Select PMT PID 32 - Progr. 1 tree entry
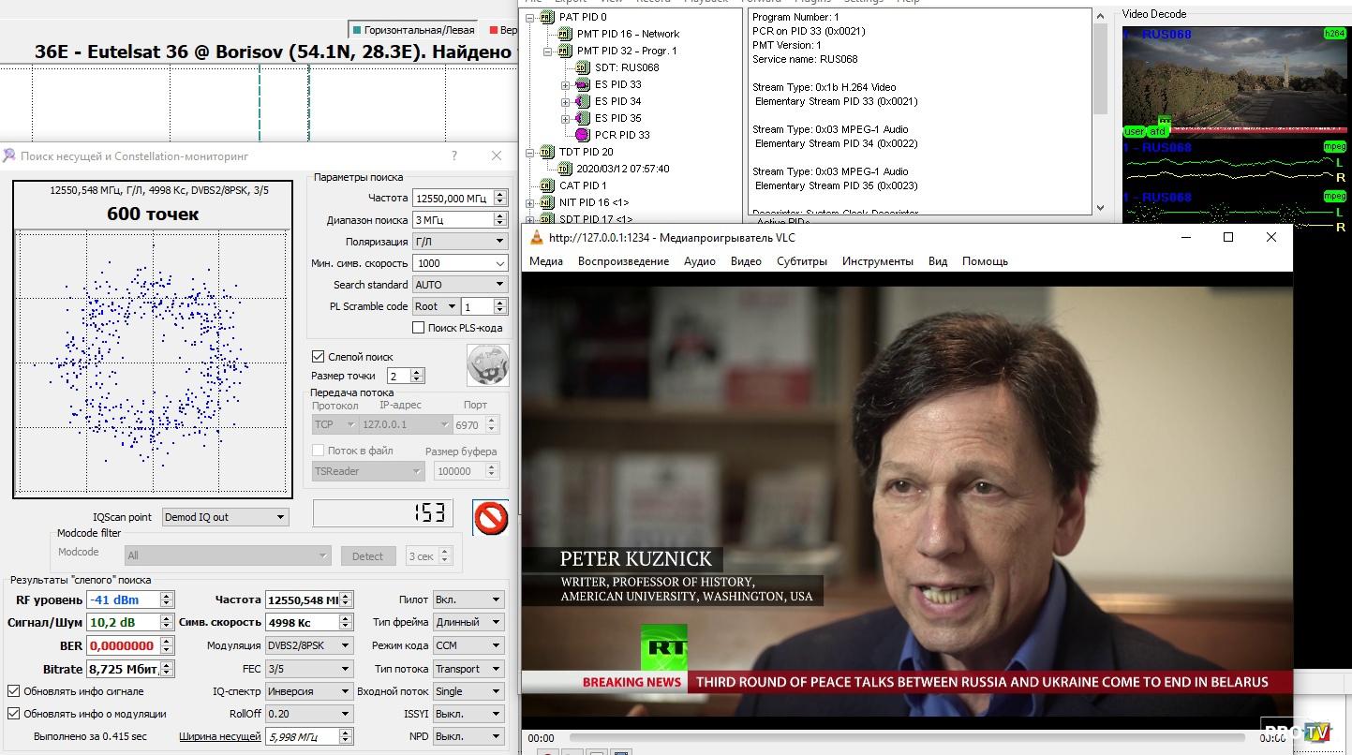 tap(626, 51)
